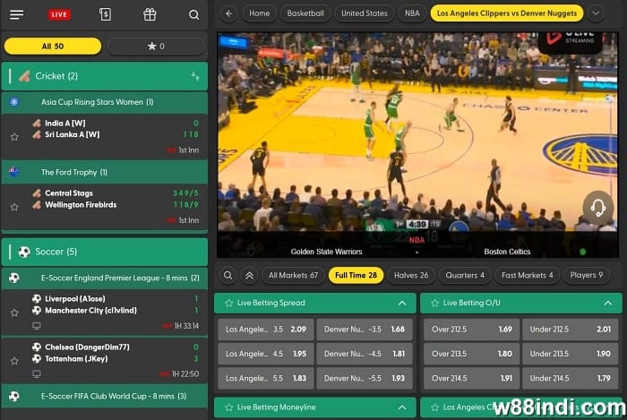This screenshot has height=420, width=627.
Task: Select the Full Time 28 tab
Action: pos(356,275)
